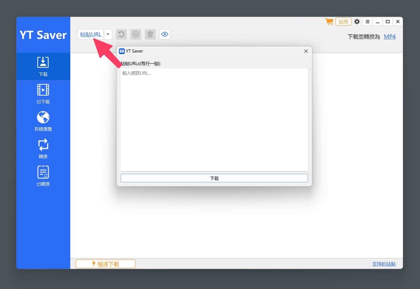Open the 已轉換 converted files section
Screen dimensions: 420x289
(43, 176)
